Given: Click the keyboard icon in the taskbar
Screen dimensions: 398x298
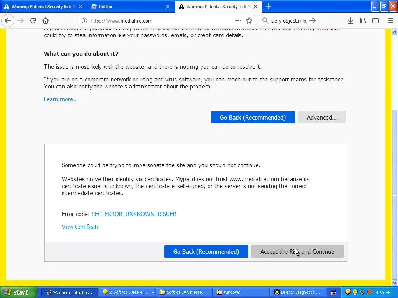Looking at the screenshot, I should click(x=334, y=293).
